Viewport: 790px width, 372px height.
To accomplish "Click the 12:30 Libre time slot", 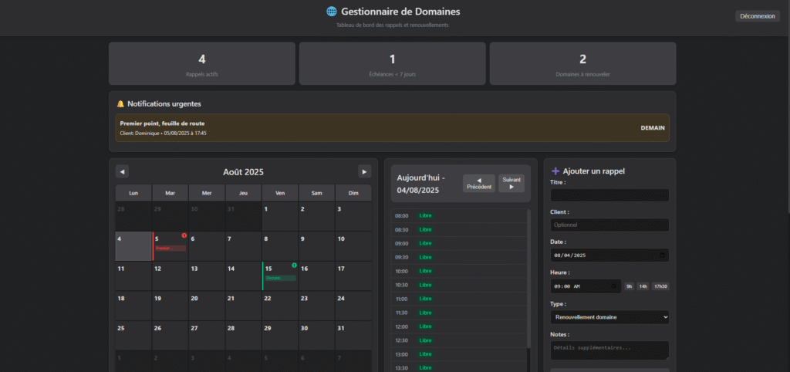I will pyautogui.click(x=459, y=341).
